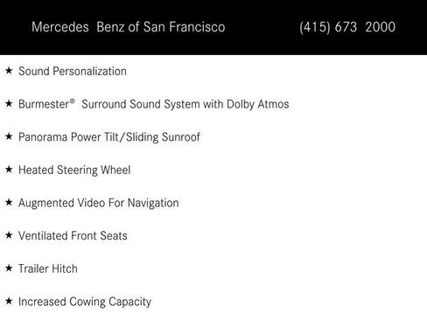The width and height of the screenshot is (427, 320).
Task: Select Augmented Video For Navigation text
Action: point(99,203)
